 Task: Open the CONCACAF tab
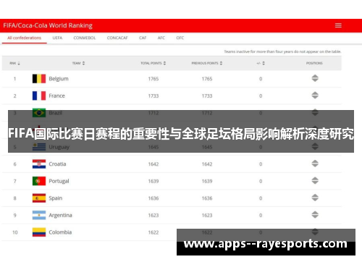point(117,38)
